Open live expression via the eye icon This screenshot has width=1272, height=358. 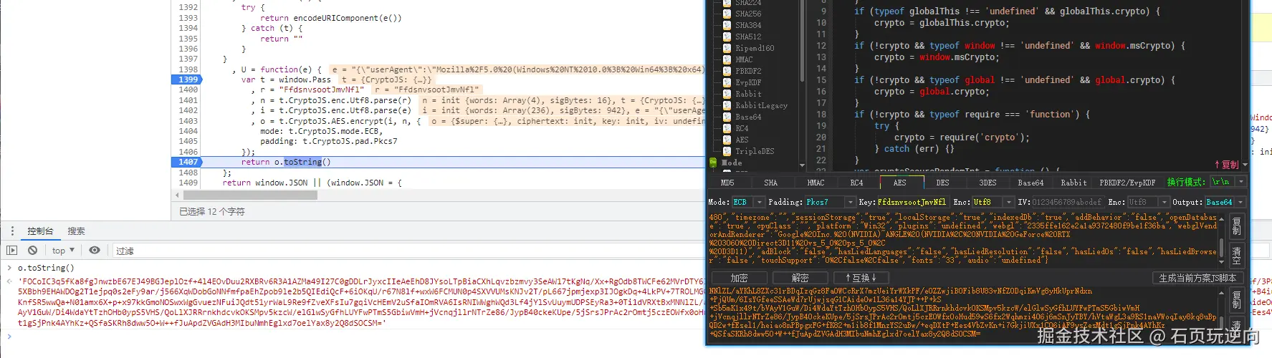pos(95,250)
